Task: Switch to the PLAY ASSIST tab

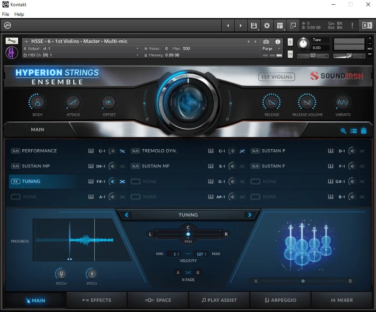Action: [x=219, y=300]
